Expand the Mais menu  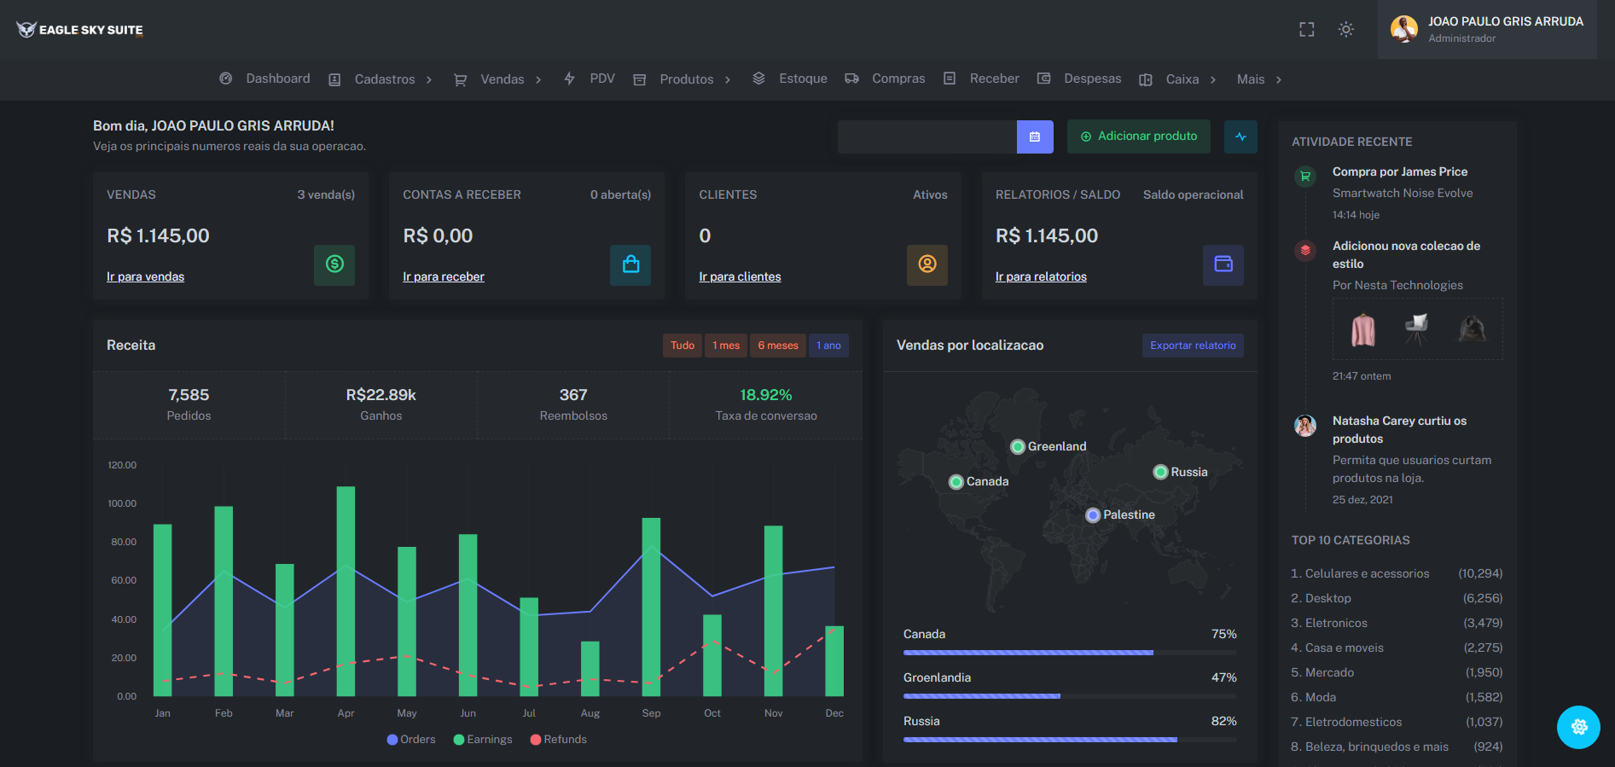pos(1259,79)
